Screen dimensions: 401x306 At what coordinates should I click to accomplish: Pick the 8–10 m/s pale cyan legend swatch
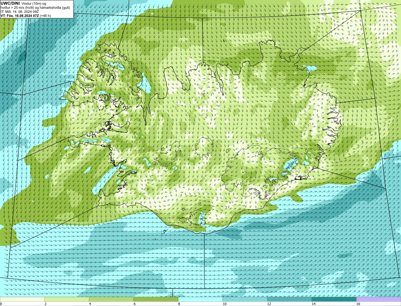(200, 299)
